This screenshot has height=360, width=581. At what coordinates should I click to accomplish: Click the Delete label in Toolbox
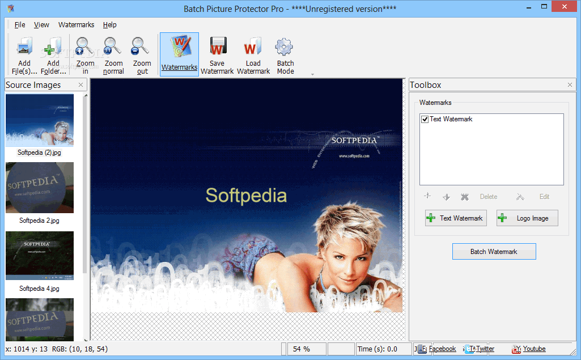489,197
